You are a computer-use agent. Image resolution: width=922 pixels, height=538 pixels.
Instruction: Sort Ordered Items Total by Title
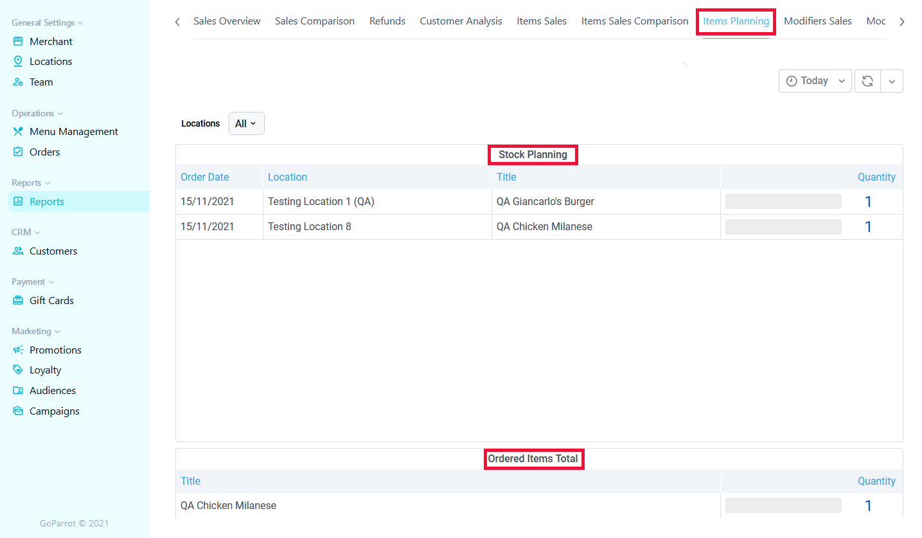(190, 481)
